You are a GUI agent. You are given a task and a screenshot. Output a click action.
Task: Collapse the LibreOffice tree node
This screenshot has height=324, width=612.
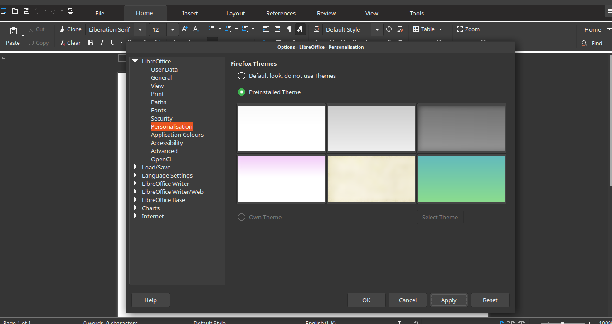[x=135, y=61]
